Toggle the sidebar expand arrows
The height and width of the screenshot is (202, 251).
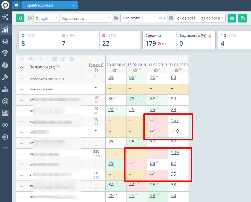(5, 148)
